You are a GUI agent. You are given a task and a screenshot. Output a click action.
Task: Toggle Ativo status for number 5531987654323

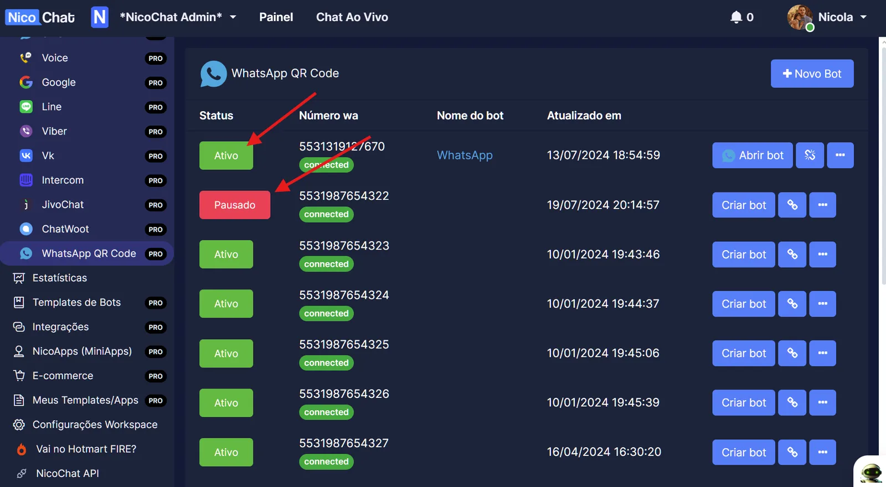tap(226, 255)
